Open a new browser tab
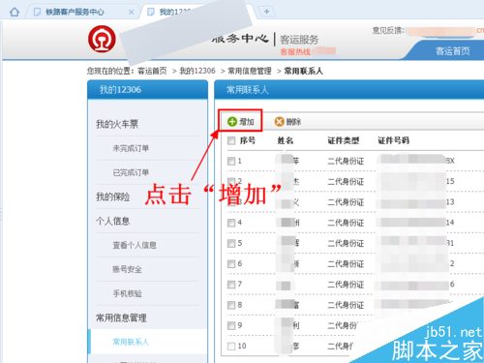Image resolution: width=484 pixels, height=363 pixels. (x=266, y=12)
